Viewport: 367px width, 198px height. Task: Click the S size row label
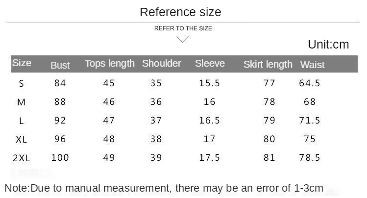(21, 84)
